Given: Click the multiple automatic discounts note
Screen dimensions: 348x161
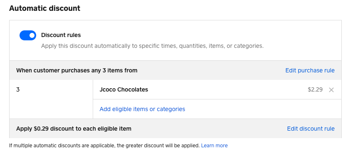Looking at the screenshot, I should 104,146.
